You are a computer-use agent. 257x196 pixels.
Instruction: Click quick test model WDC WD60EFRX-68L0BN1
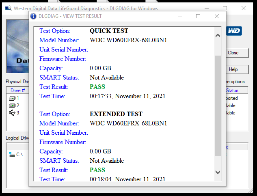tap(128, 40)
